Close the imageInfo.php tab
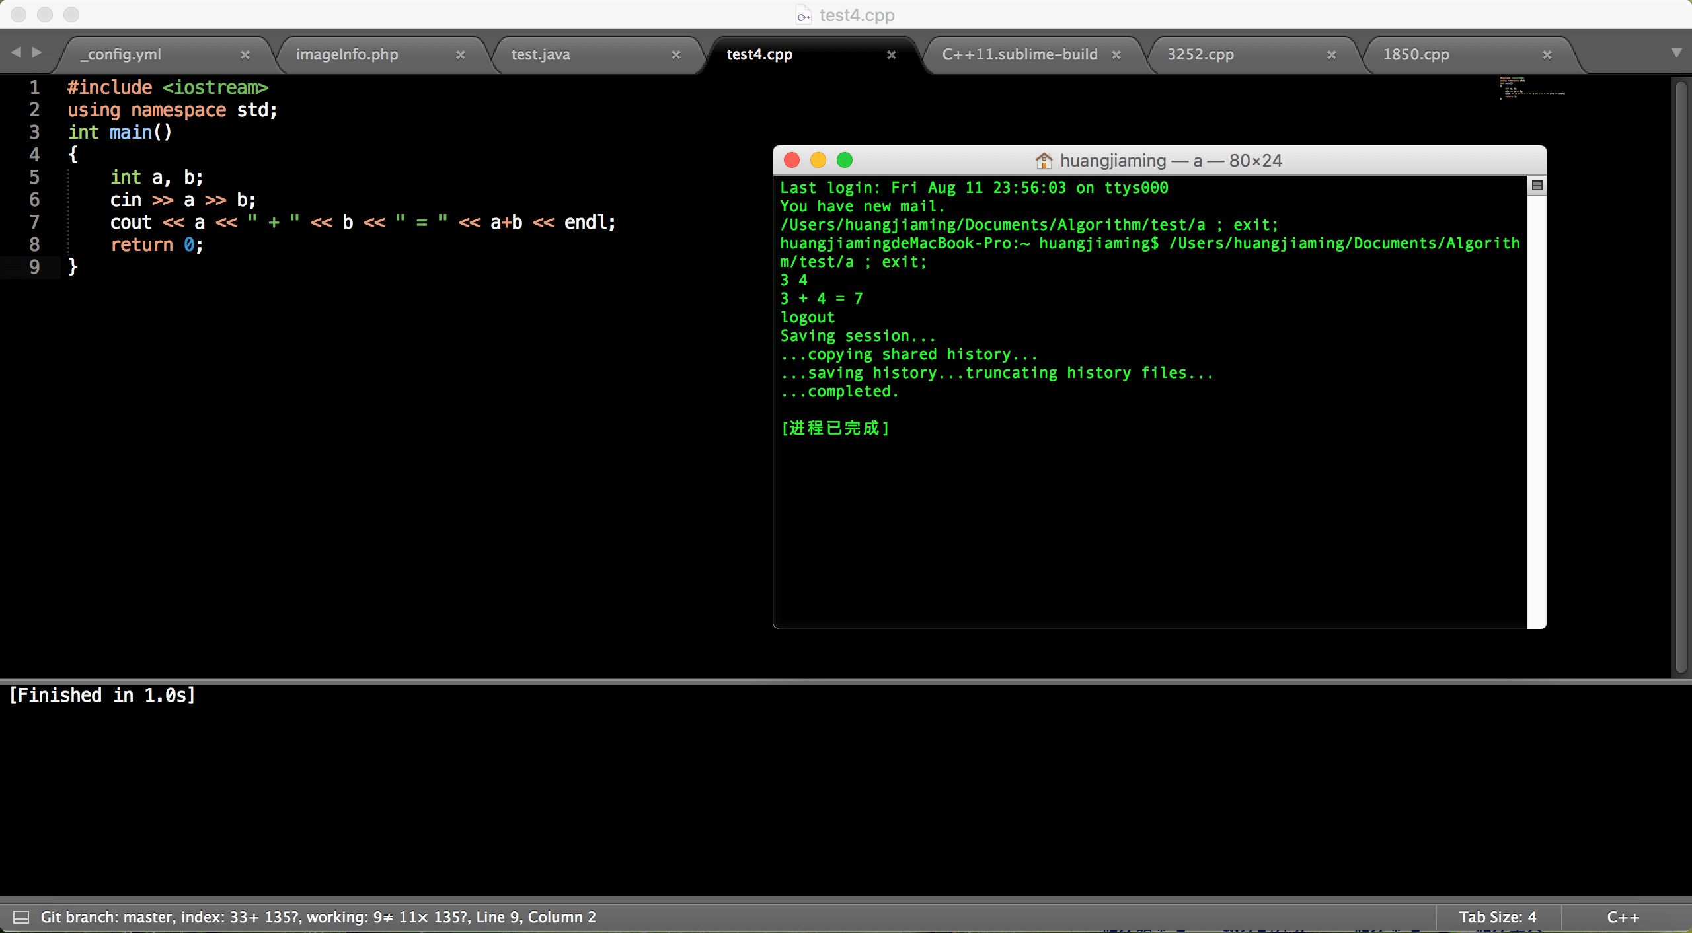The height and width of the screenshot is (933, 1692). [x=461, y=55]
